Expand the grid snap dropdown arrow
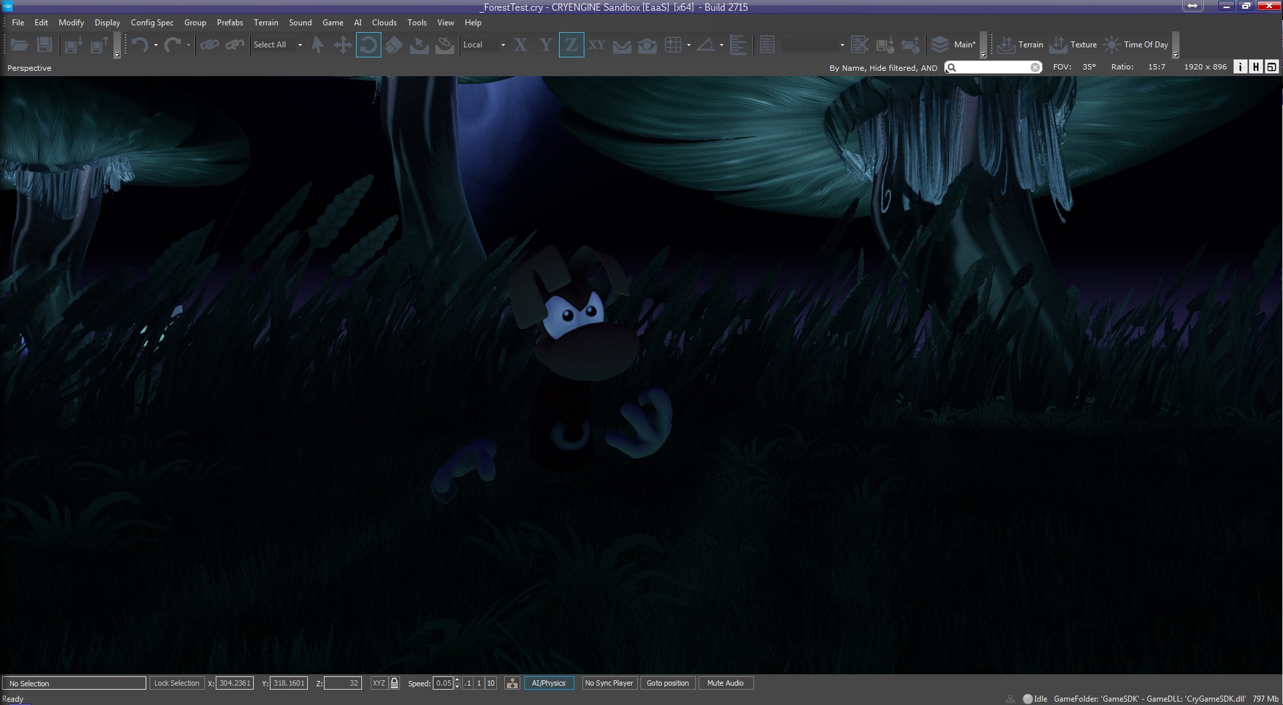Image resolution: width=1283 pixels, height=705 pixels. pos(689,45)
